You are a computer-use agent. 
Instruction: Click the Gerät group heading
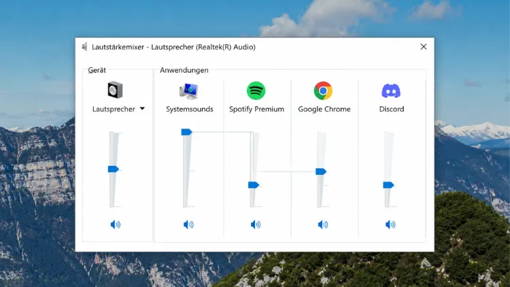click(97, 70)
